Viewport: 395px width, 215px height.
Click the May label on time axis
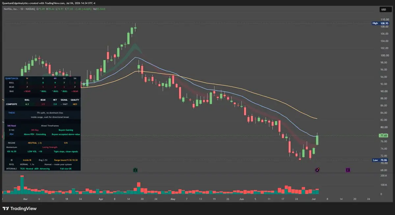[x=173, y=199]
